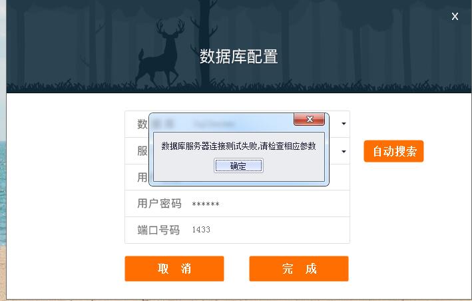Click the partially hidden 用 username label

(142, 177)
